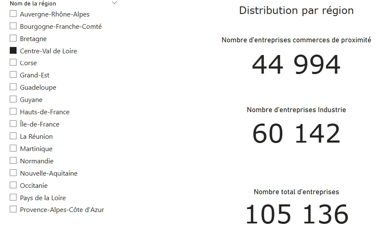Uncheck the Centre-Val de Loire checkbox
This screenshot has width=380, height=234.
pos(13,51)
